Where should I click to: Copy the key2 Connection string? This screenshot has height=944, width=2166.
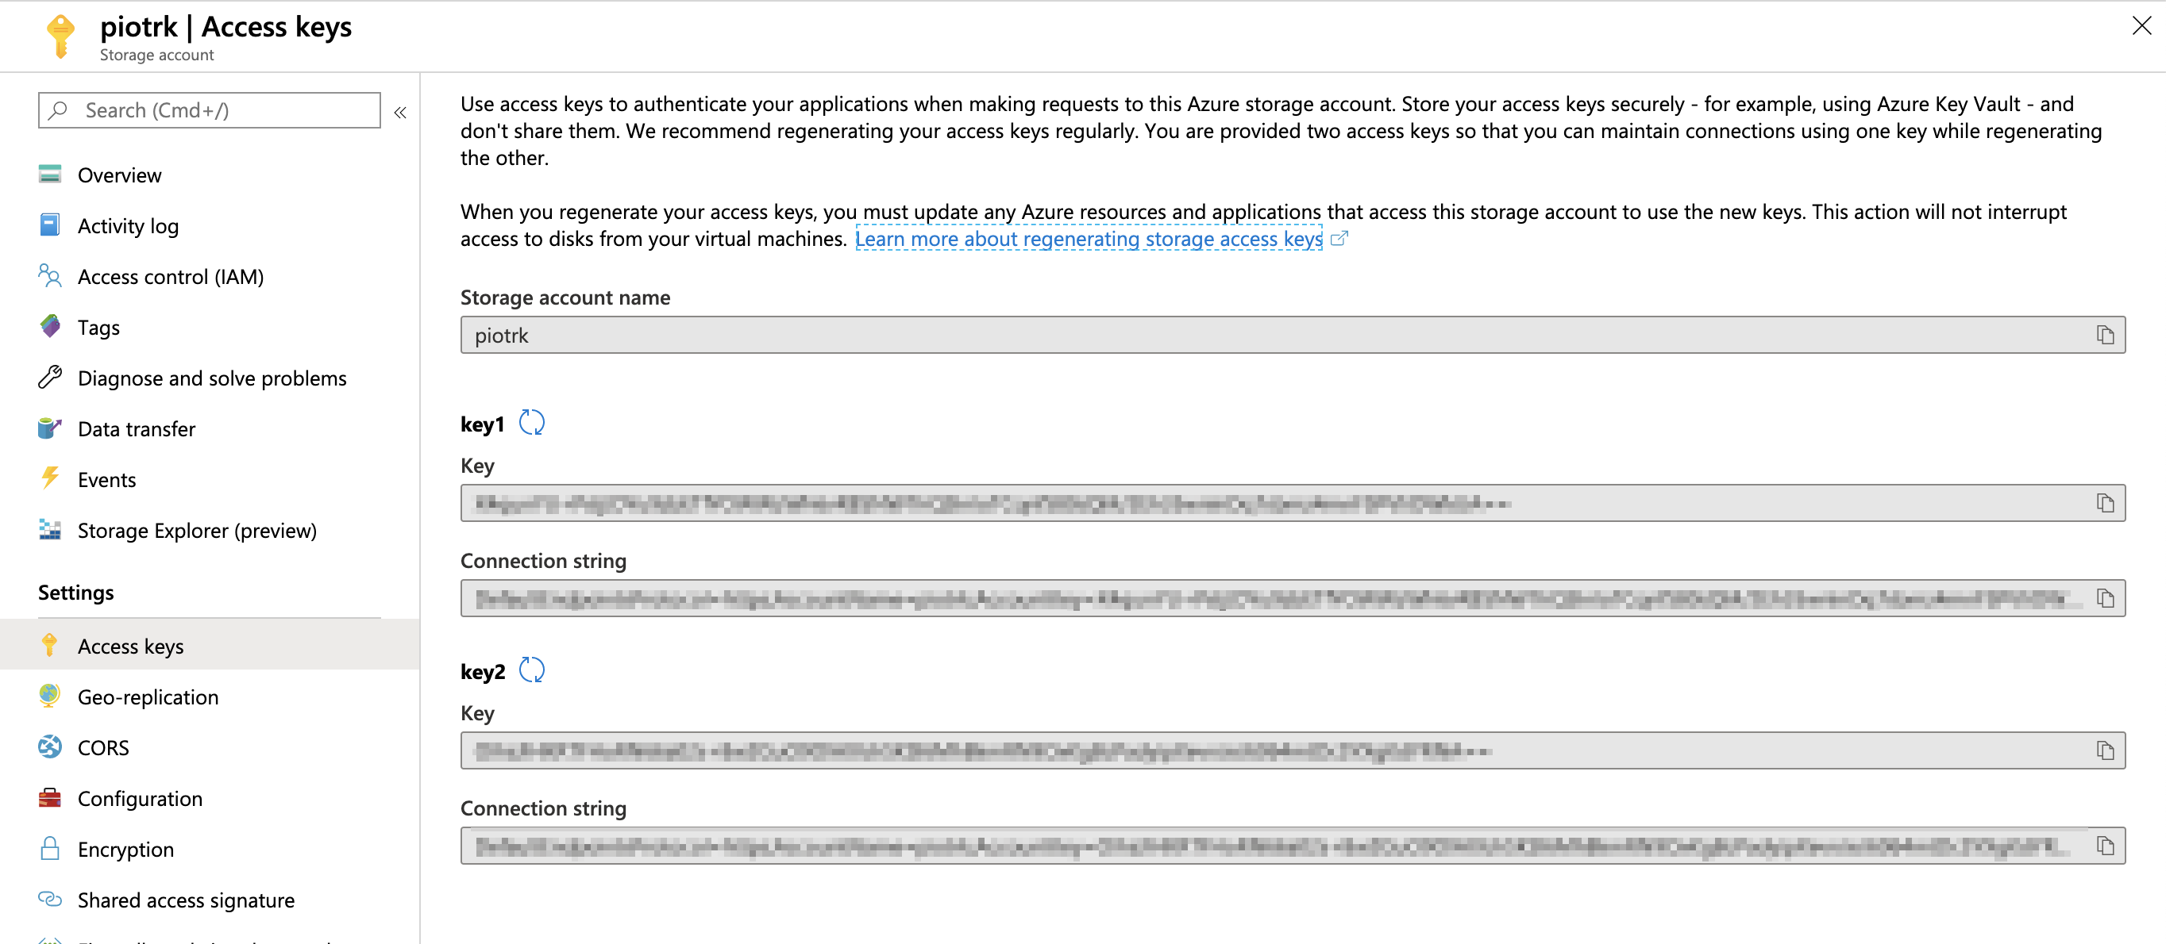(2105, 846)
